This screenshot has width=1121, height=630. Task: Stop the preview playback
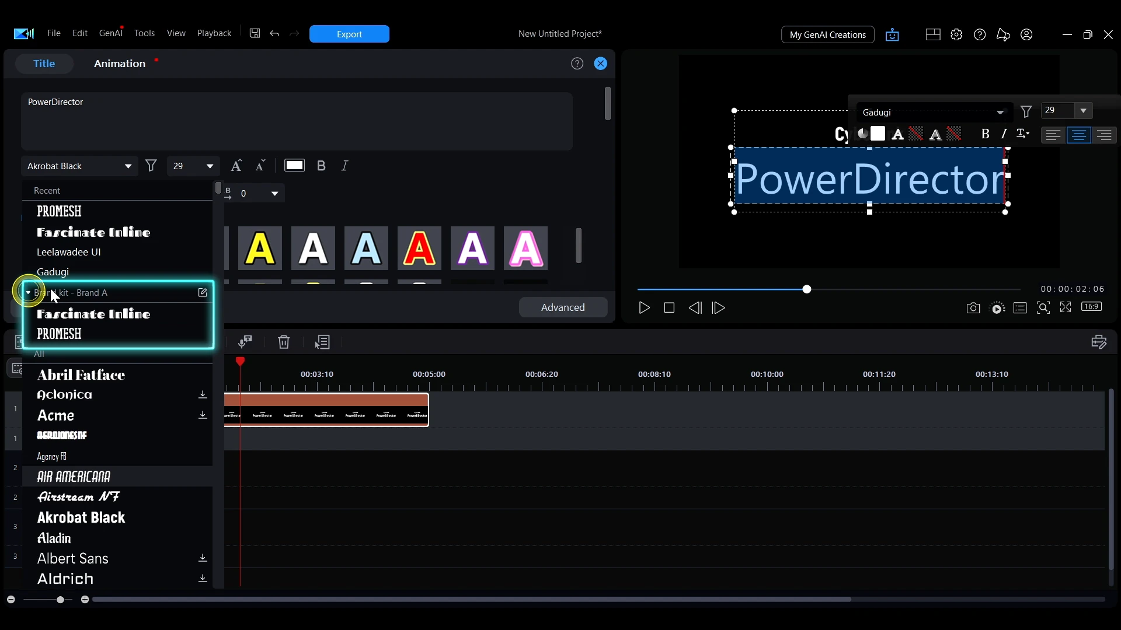coord(669,308)
